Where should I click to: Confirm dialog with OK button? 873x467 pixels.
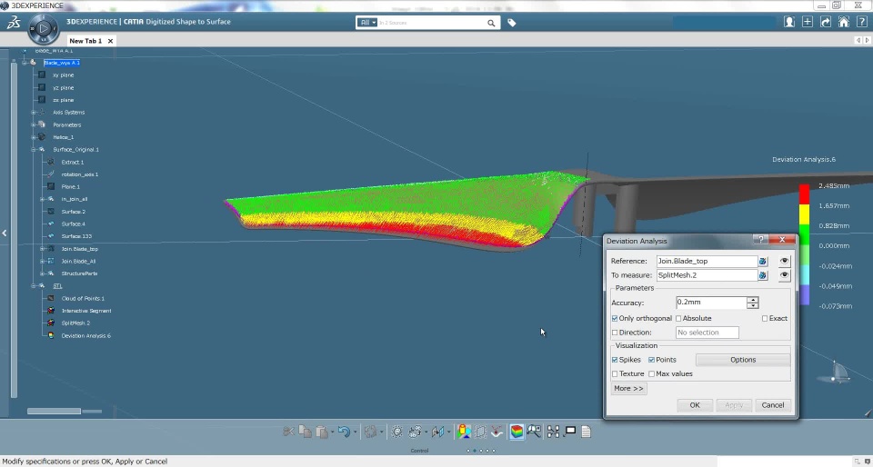pyautogui.click(x=695, y=405)
